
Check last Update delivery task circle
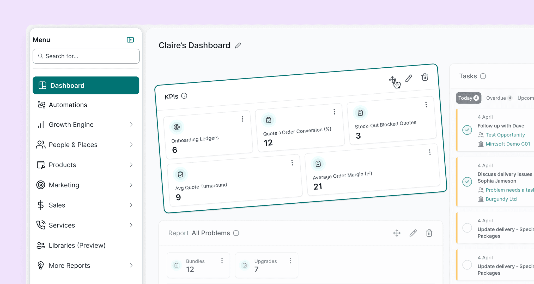point(467,265)
